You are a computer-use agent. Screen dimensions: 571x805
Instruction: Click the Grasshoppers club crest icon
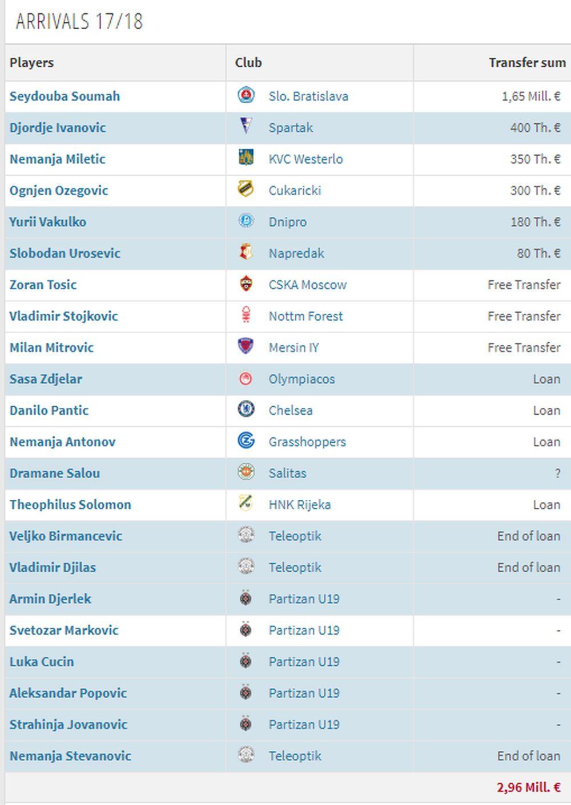click(x=246, y=441)
